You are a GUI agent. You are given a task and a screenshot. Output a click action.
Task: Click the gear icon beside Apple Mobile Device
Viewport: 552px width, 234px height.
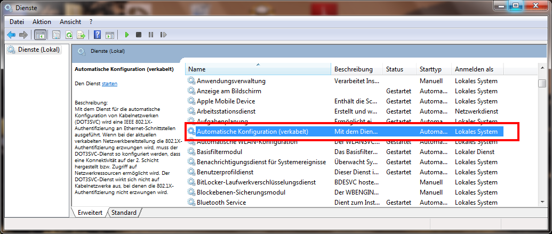(191, 101)
